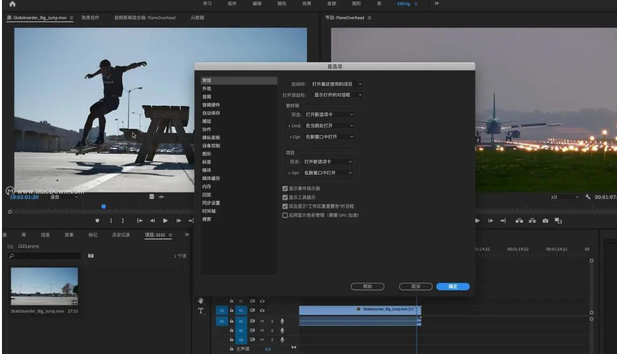Toggle lock on A1 track
The width and height of the screenshot is (617, 354).
coord(231,321)
